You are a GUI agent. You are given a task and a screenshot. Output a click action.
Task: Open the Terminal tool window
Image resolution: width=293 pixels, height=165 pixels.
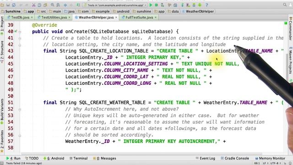(x=78, y=158)
